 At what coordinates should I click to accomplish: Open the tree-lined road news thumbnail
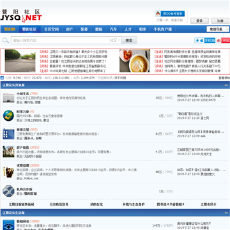coord(20,61)
